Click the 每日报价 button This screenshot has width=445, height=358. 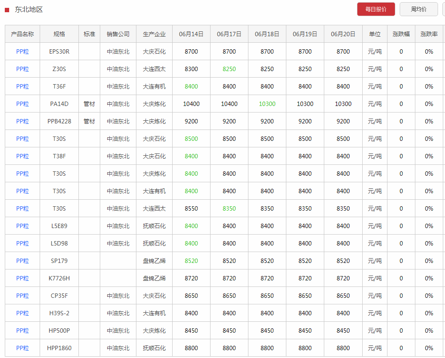(x=376, y=9)
